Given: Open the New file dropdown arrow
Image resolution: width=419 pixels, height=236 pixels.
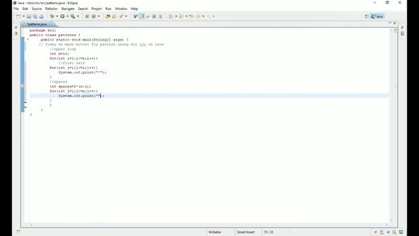Looking at the screenshot, I should click(x=24, y=16).
